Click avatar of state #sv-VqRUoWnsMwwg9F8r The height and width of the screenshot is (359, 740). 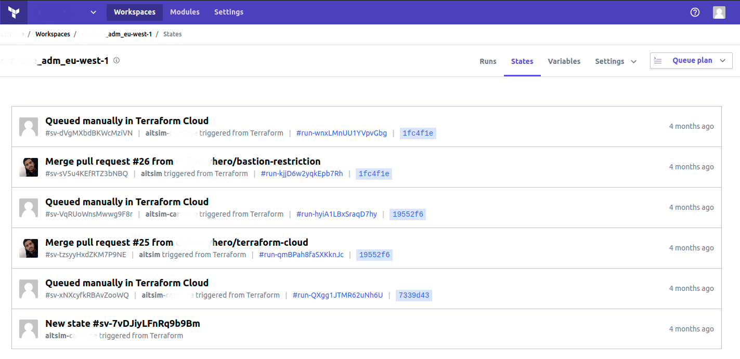29,208
